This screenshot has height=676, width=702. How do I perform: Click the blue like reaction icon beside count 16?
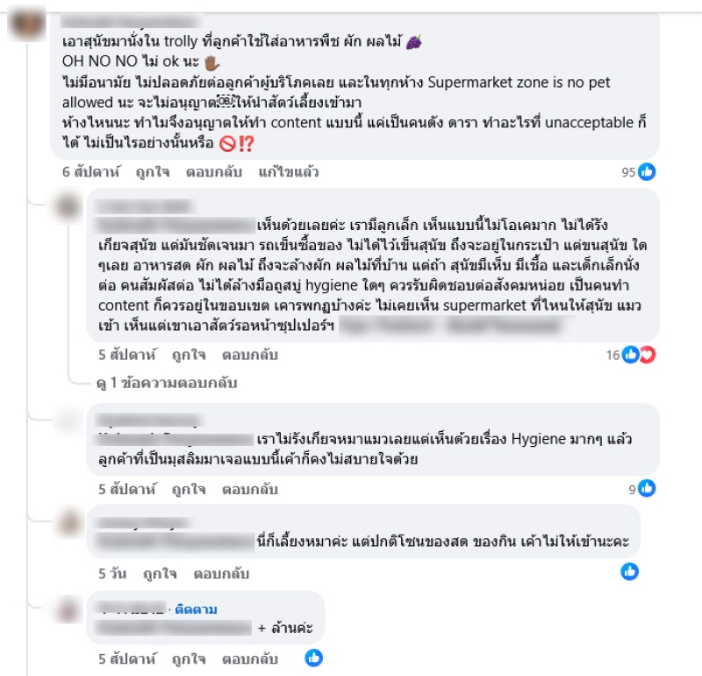[x=631, y=355]
